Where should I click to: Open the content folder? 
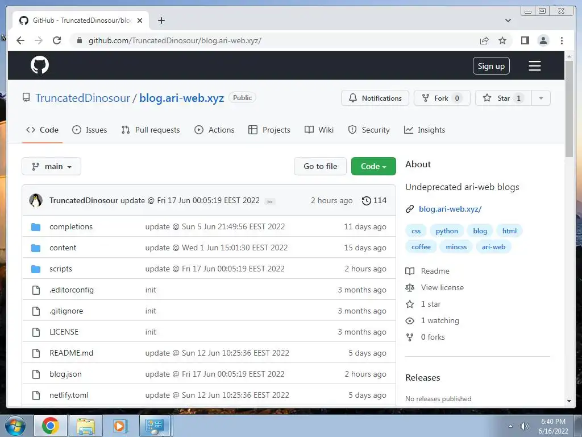[x=63, y=248]
